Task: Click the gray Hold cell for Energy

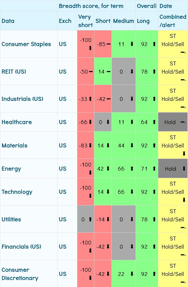Action: click(x=173, y=169)
